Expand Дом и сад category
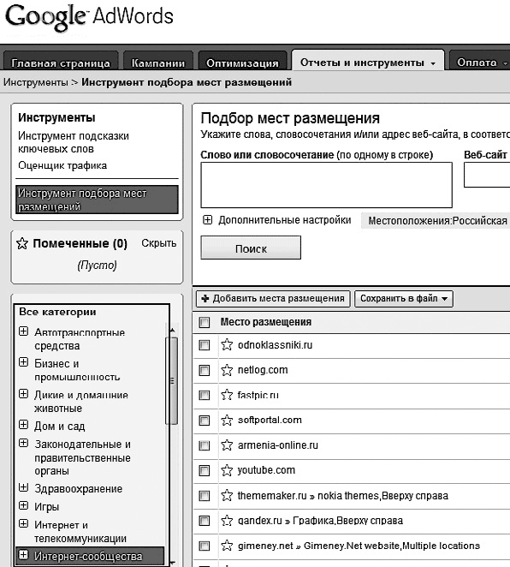This screenshot has width=510, height=567. [23, 425]
